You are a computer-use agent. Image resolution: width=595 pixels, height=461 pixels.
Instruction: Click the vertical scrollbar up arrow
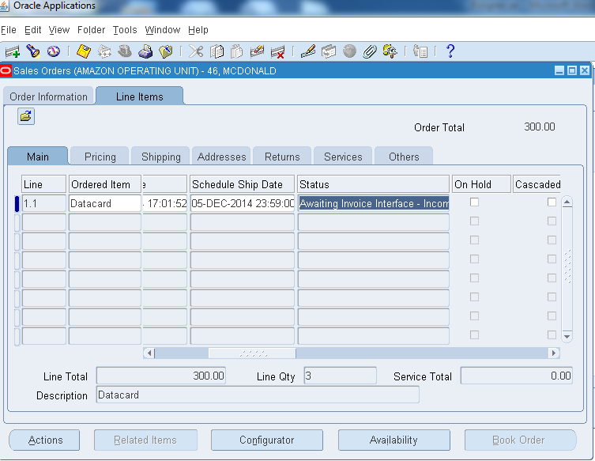pos(567,202)
